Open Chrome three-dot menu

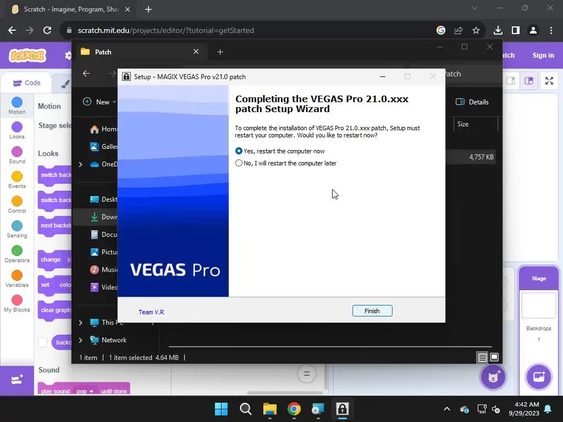coord(551,31)
